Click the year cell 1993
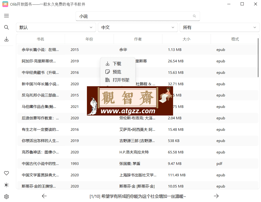The height and width of the screenshot is (202, 261). (x=75, y=164)
